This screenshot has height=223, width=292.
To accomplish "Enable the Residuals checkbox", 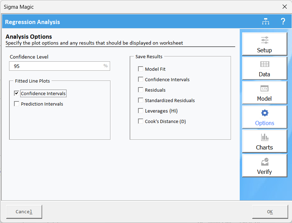I will (x=141, y=90).
